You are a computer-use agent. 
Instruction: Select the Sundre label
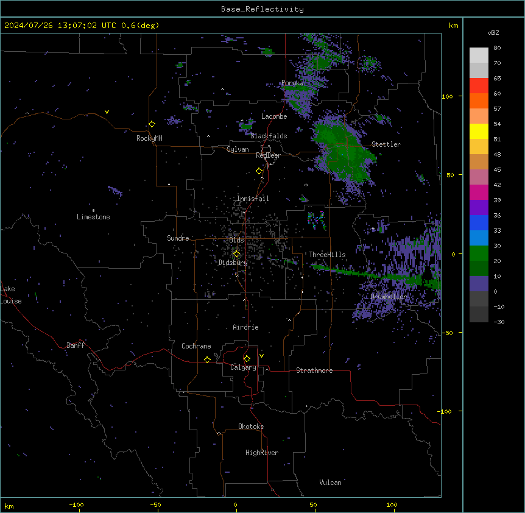point(178,238)
